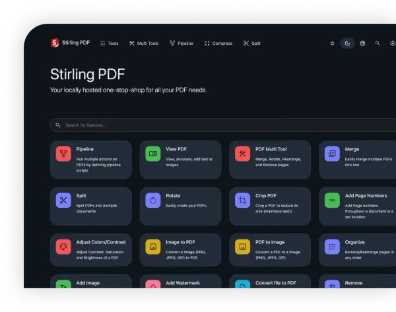Click "Easily merge multiple PDFs" description
The width and height of the screenshot is (396, 312).
(x=368, y=162)
